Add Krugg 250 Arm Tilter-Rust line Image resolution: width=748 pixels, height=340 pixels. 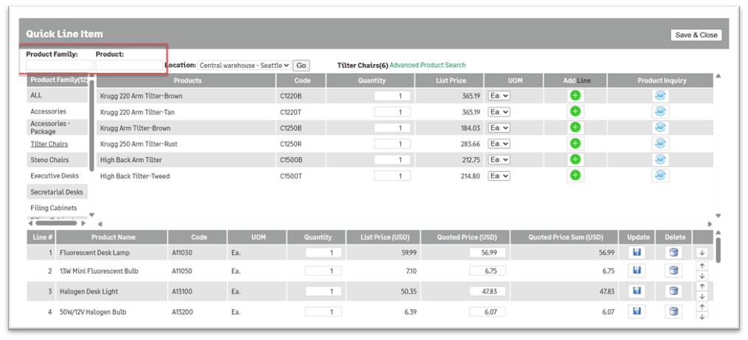tap(575, 144)
